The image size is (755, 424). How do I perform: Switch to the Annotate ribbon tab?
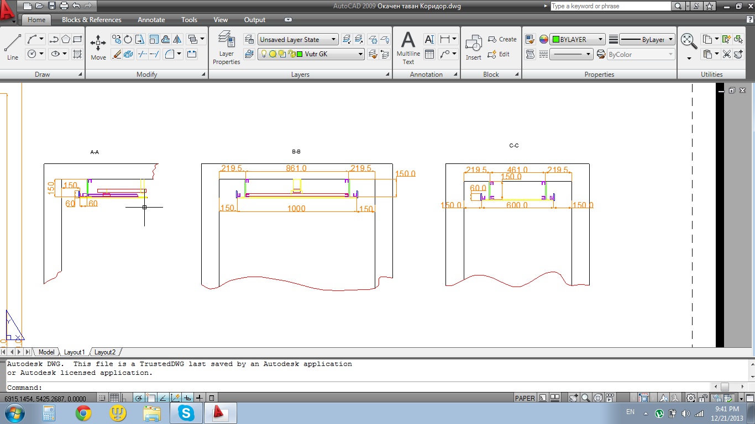[151, 20]
